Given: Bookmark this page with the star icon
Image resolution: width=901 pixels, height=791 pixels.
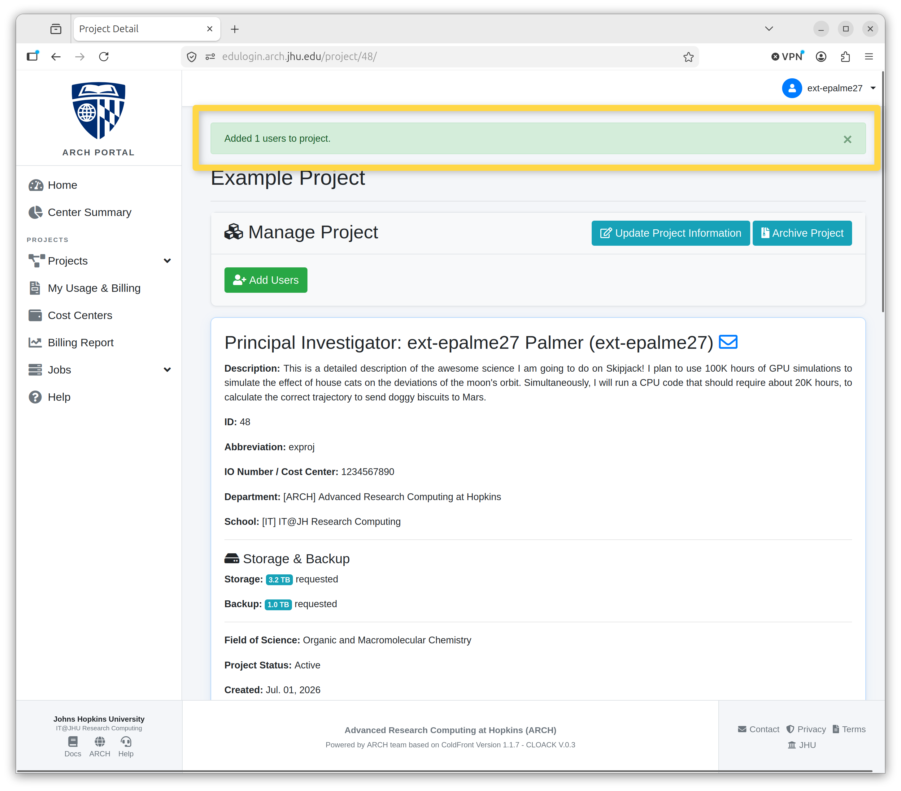Looking at the screenshot, I should pos(688,56).
